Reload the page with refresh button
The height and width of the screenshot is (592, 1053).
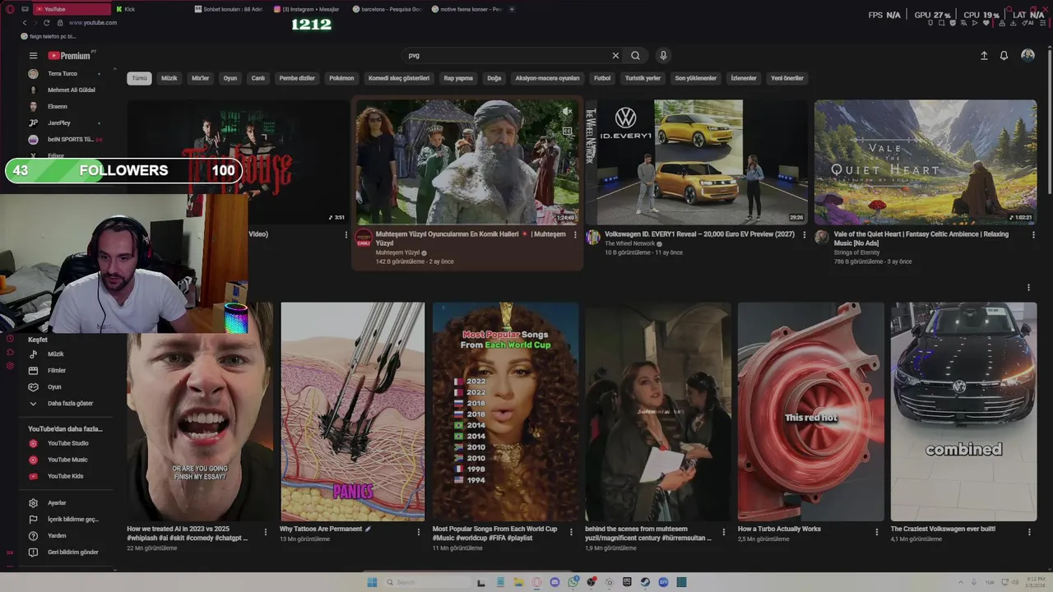[x=46, y=22]
